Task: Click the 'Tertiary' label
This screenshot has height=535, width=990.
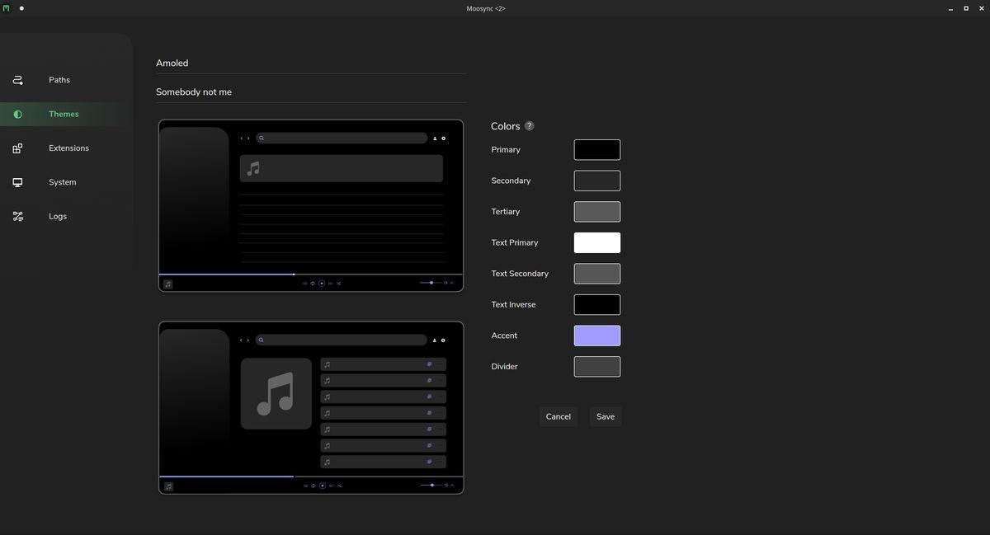Action: [x=506, y=212]
